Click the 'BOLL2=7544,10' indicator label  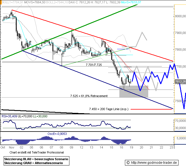coord(57,2)
